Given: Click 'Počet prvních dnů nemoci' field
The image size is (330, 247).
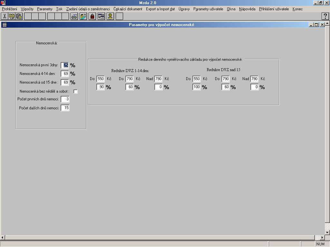Looking at the screenshot, I should point(65,99).
